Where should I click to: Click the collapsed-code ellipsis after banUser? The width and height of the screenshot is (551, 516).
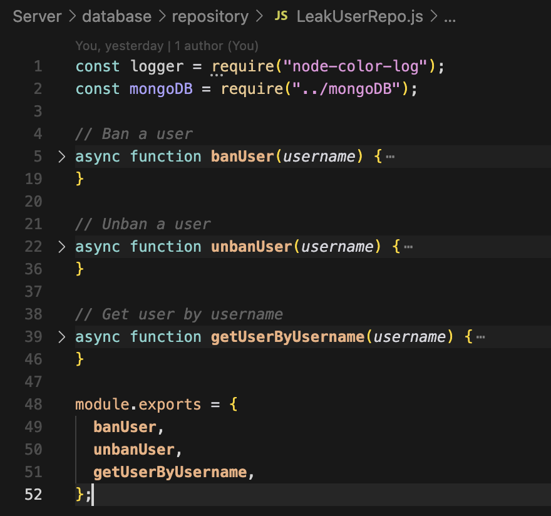coord(390,157)
